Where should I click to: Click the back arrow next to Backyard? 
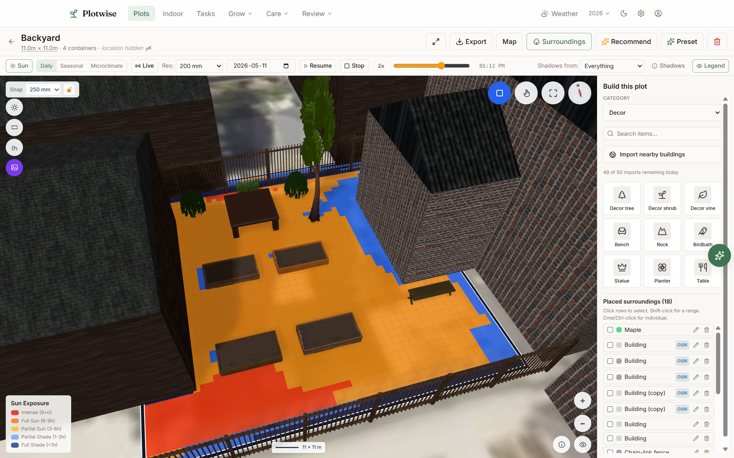click(x=11, y=42)
